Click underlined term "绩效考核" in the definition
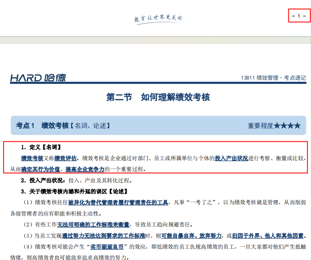311x260 pixels. (x=32, y=158)
